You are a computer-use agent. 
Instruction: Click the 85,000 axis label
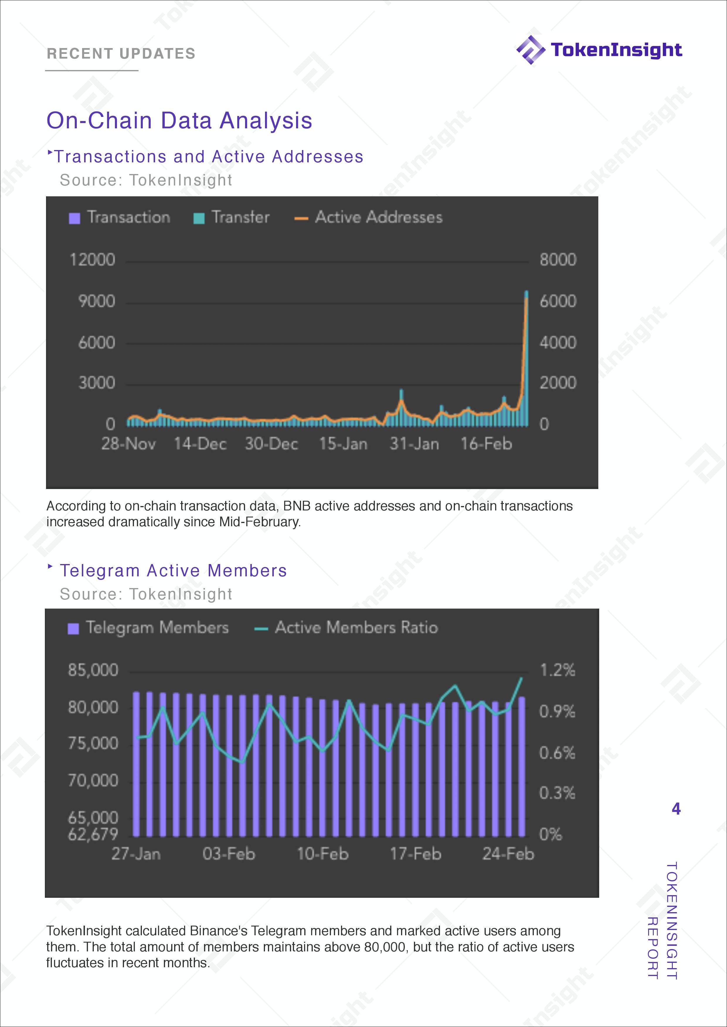point(93,670)
